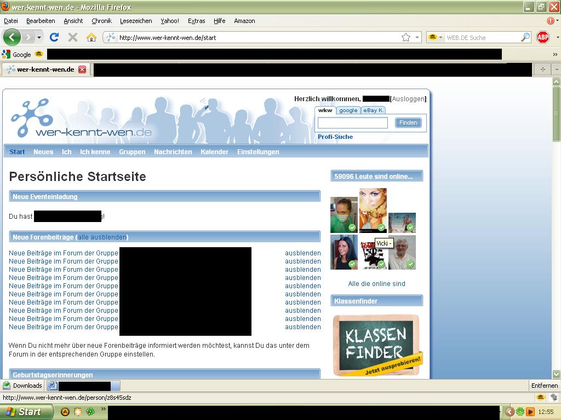This screenshot has height=420, width=561.
Task: Open the Bearbeiten menu
Action: pyautogui.click(x=41, y=21)
